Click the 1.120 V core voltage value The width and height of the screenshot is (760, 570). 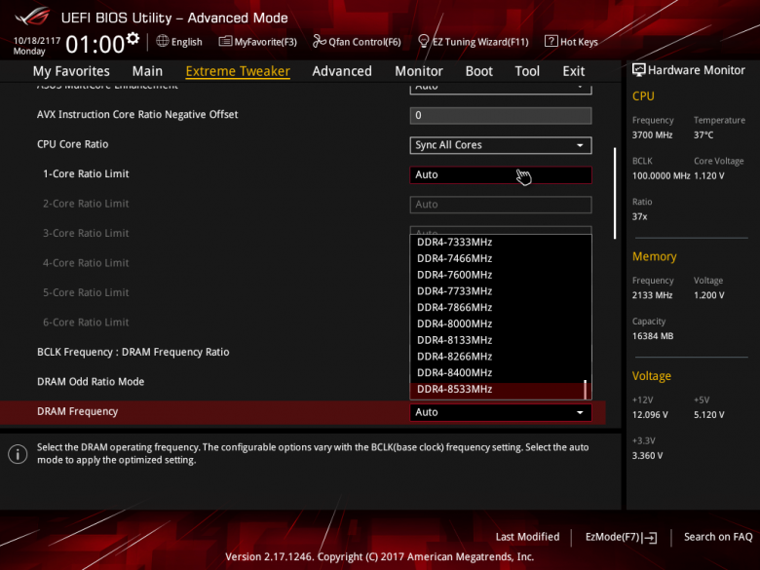coord(708,176)
